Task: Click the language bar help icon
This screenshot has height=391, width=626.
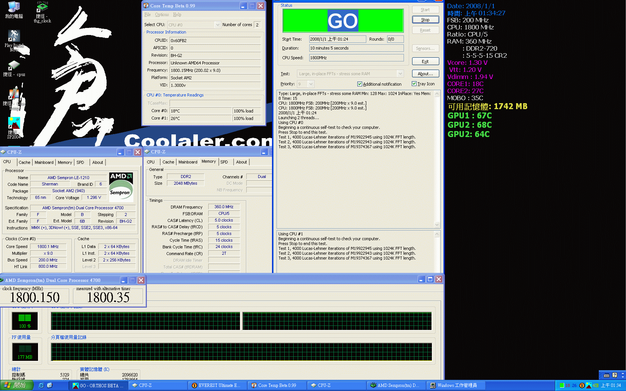Action: point(614,375)
